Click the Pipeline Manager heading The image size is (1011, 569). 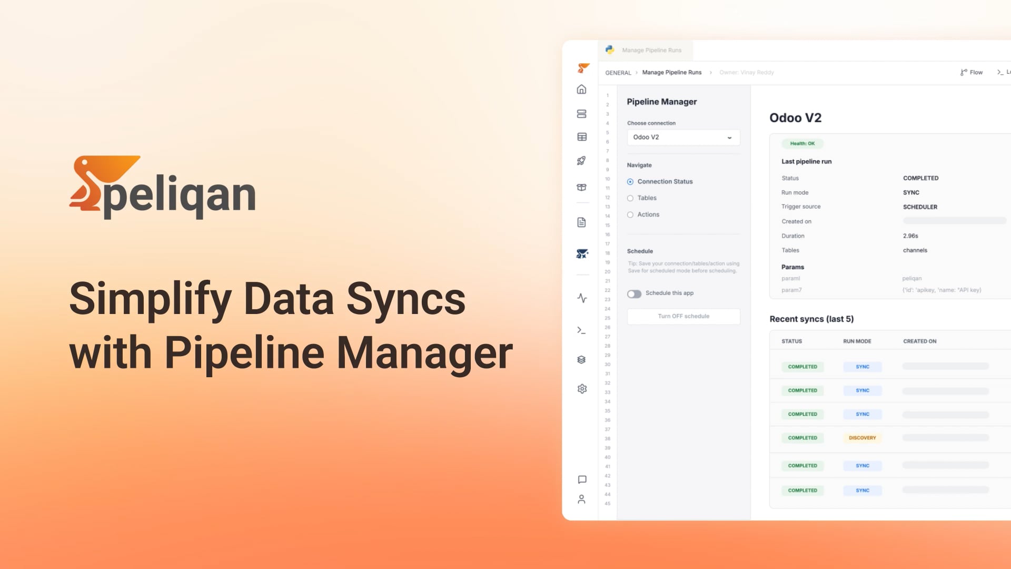point(661,102)
